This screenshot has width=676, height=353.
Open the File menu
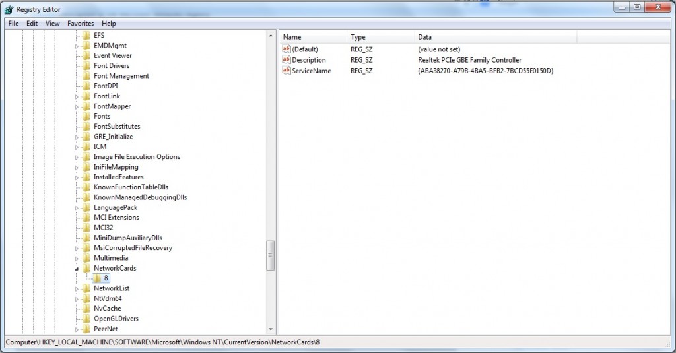(13, 23)
